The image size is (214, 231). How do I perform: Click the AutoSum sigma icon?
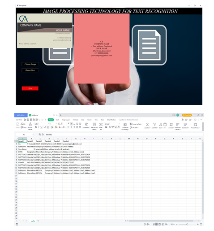click(147, 124)
